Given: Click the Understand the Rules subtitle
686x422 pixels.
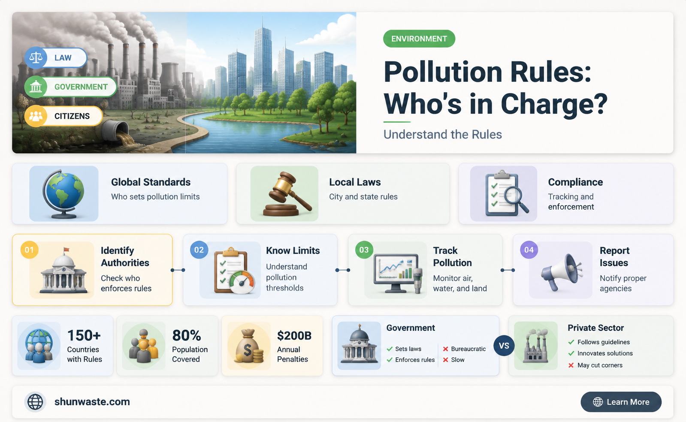Looking at the screenshot, I should coord(442,135).
